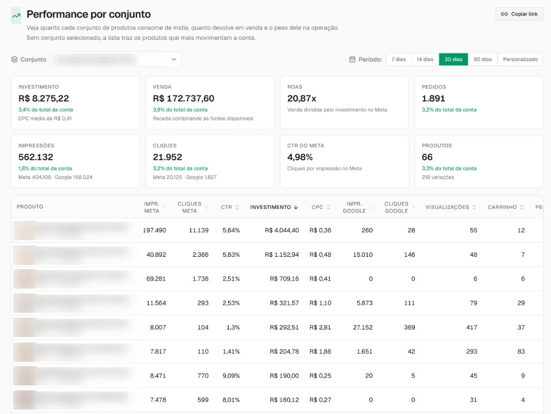Click the investment cell R$ 190,00

(x=284, y=376)
